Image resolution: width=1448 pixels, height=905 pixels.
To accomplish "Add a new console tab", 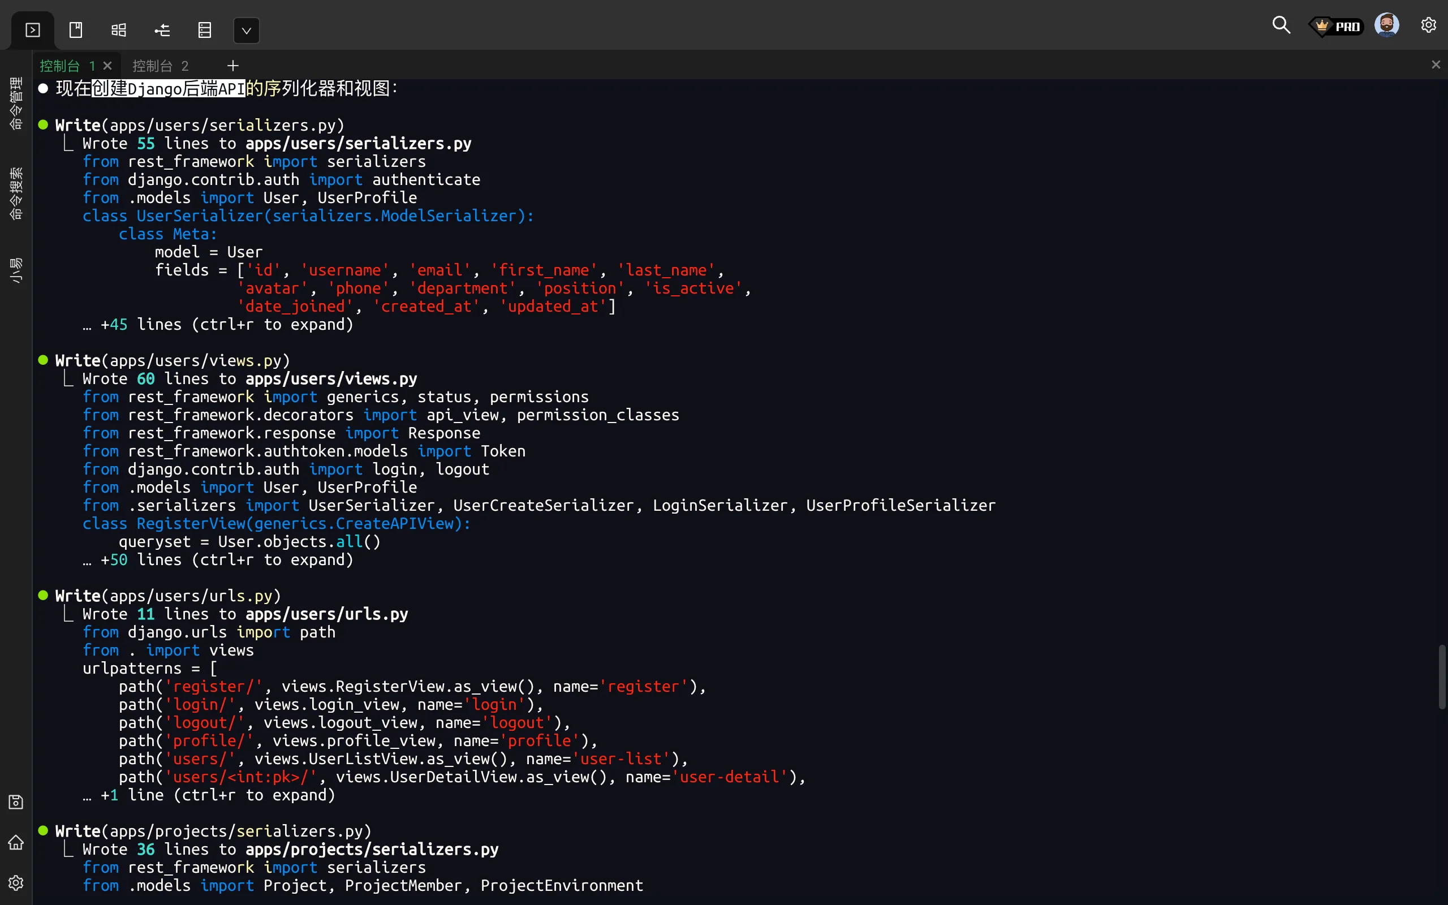I will (x=233, y=66).
